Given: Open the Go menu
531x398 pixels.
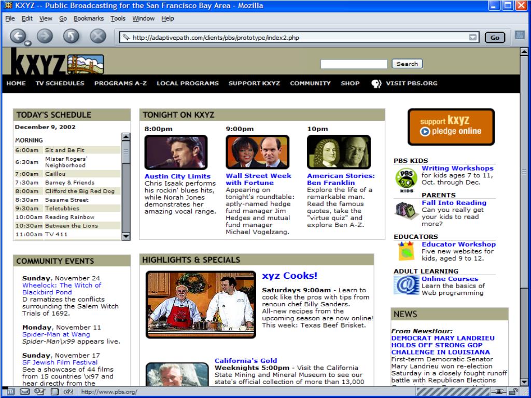Looking at the screenshot, I should tap(63, 19).
